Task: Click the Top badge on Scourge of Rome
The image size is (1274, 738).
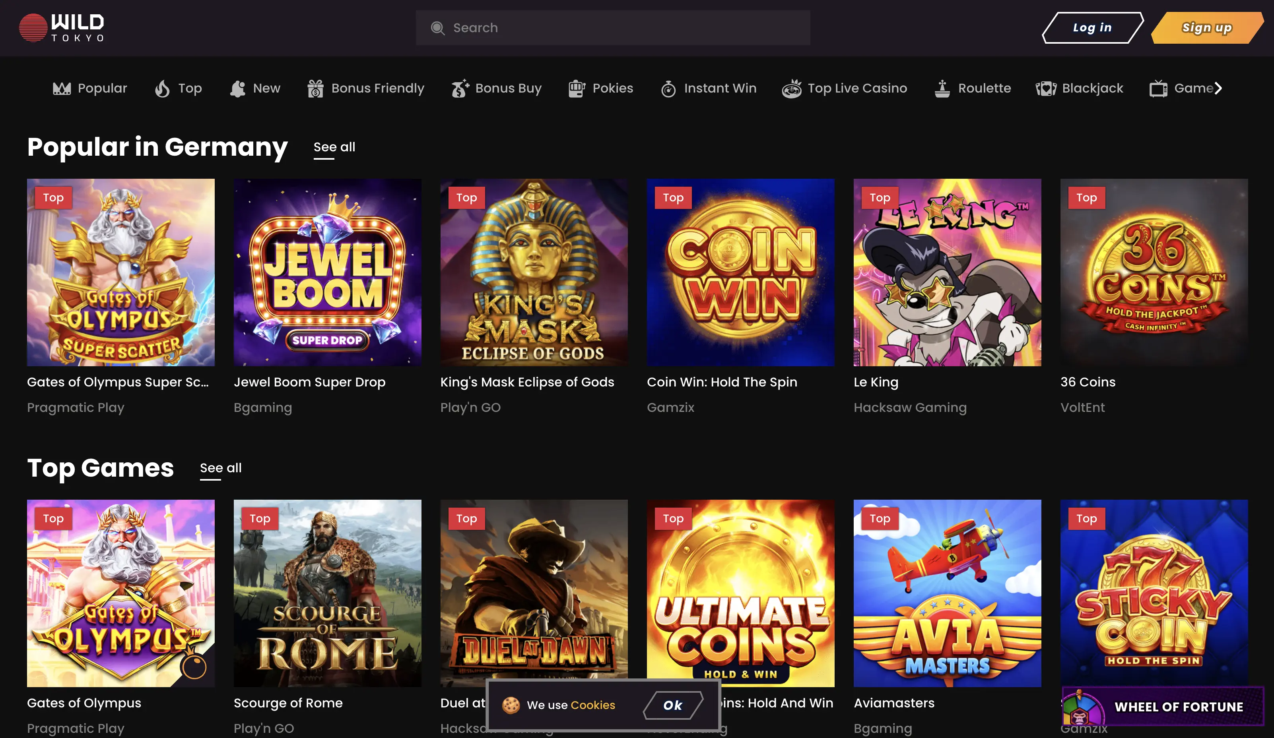Action: click(x=260, y=519)
